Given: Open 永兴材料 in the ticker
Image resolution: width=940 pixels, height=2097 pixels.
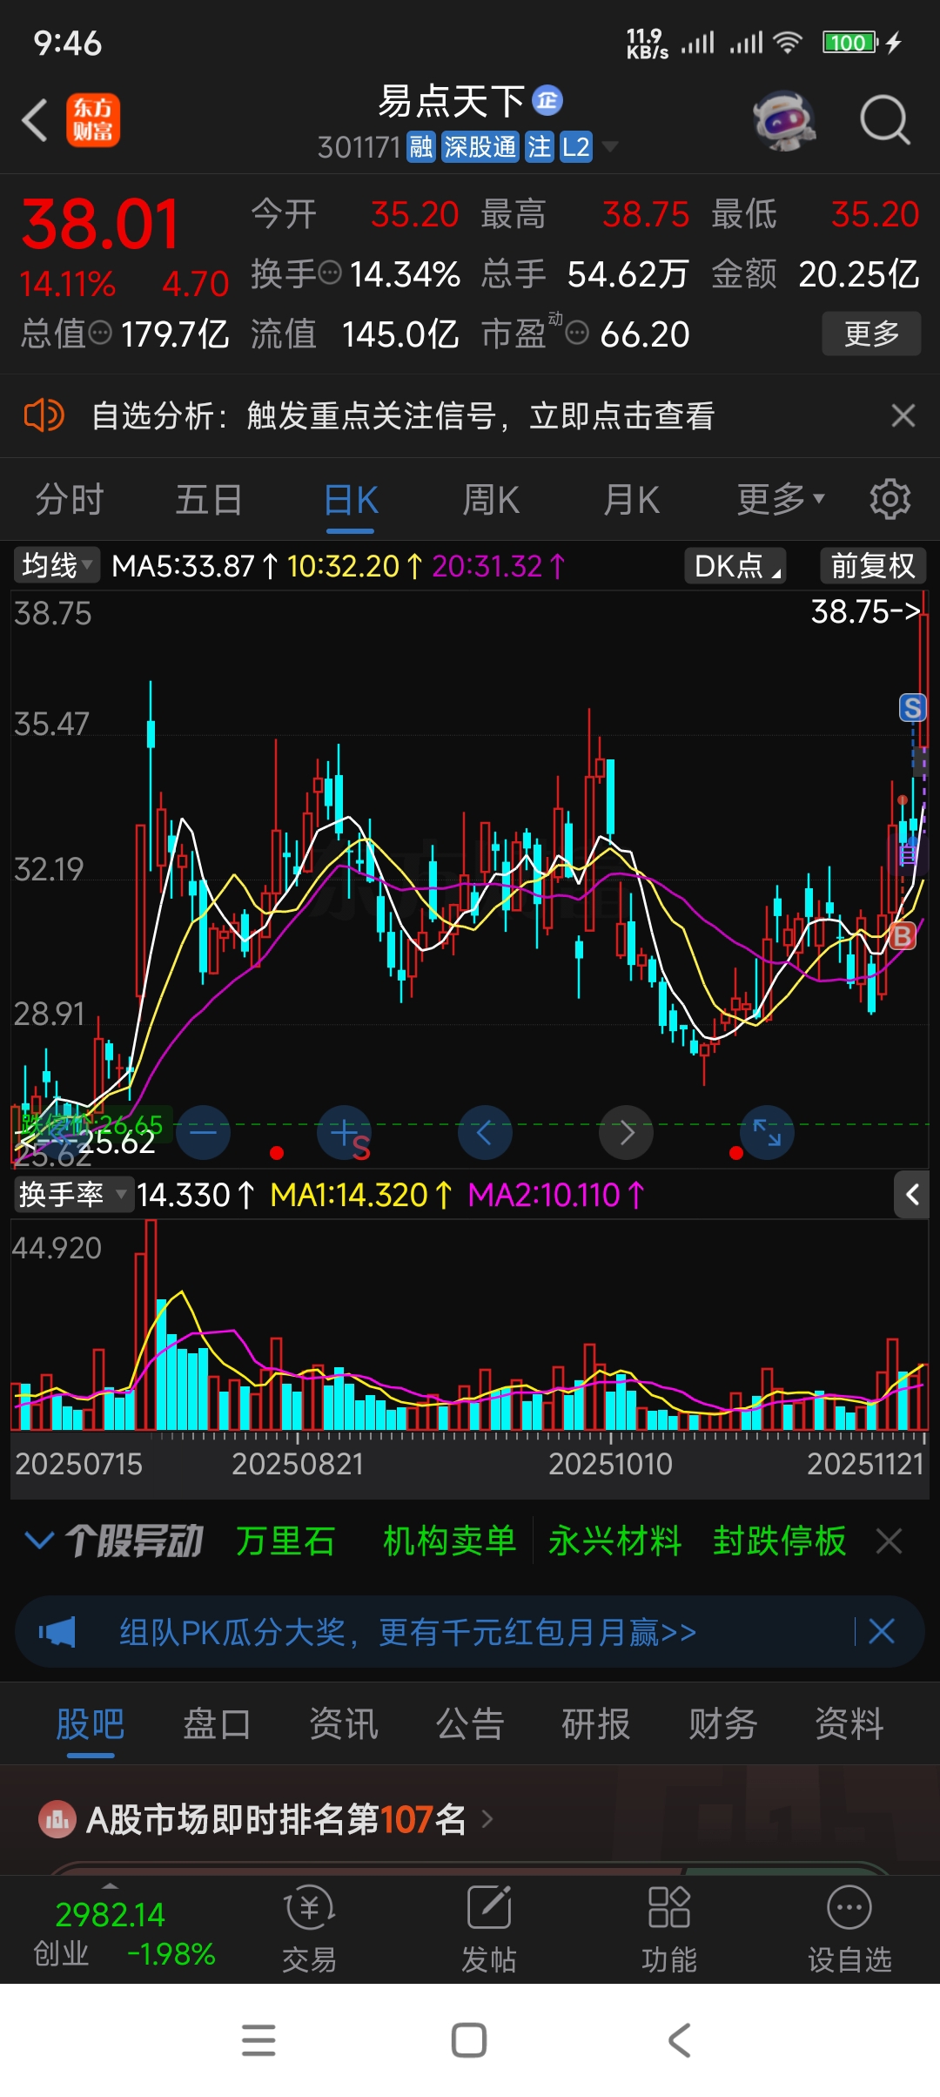Looking at the screenshot, I should (615, 1541).
